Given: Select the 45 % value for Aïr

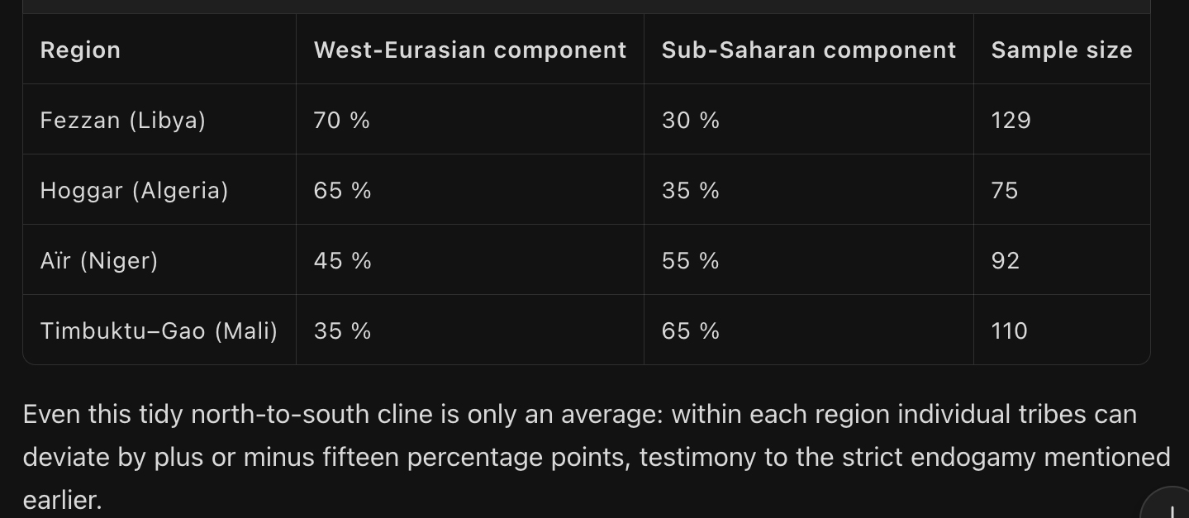Looking at the screenshot, I should 342,261.
